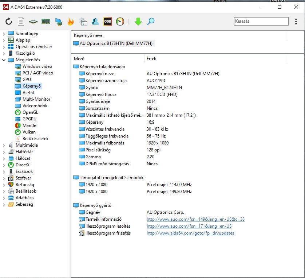Open the OSD panel icon
The width and height of the screenshot is (305, 278).
(x=108, y=21)
